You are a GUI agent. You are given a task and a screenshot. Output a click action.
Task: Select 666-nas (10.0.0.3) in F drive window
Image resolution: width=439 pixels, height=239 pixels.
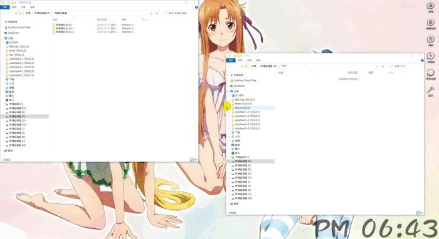point(17,47)
